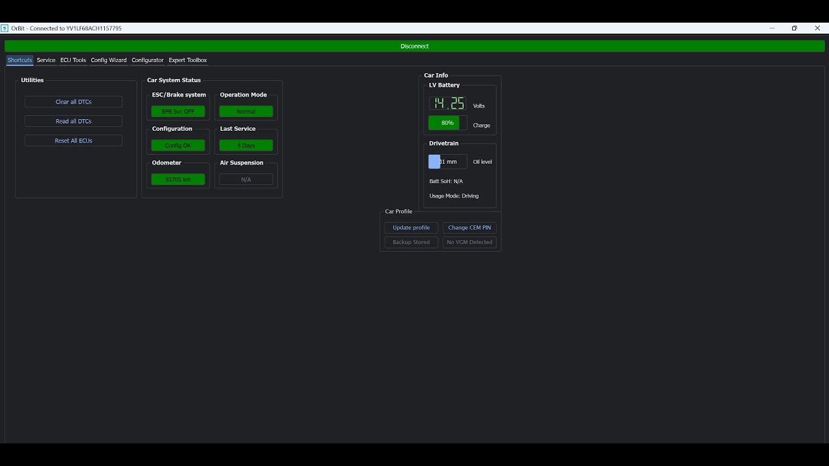The height and width of the screenshot is (466, 829).
Task: Click the Read all DTCs button
Action: (x=73, y=121)
